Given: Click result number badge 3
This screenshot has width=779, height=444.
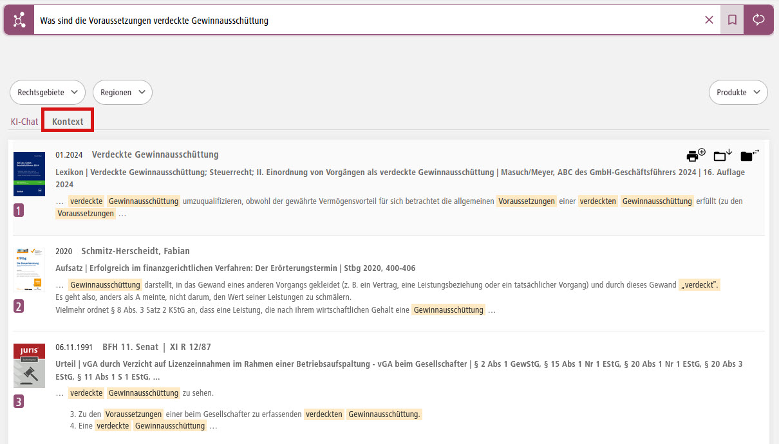Looking at the screenshot, I should pos(19,401).
